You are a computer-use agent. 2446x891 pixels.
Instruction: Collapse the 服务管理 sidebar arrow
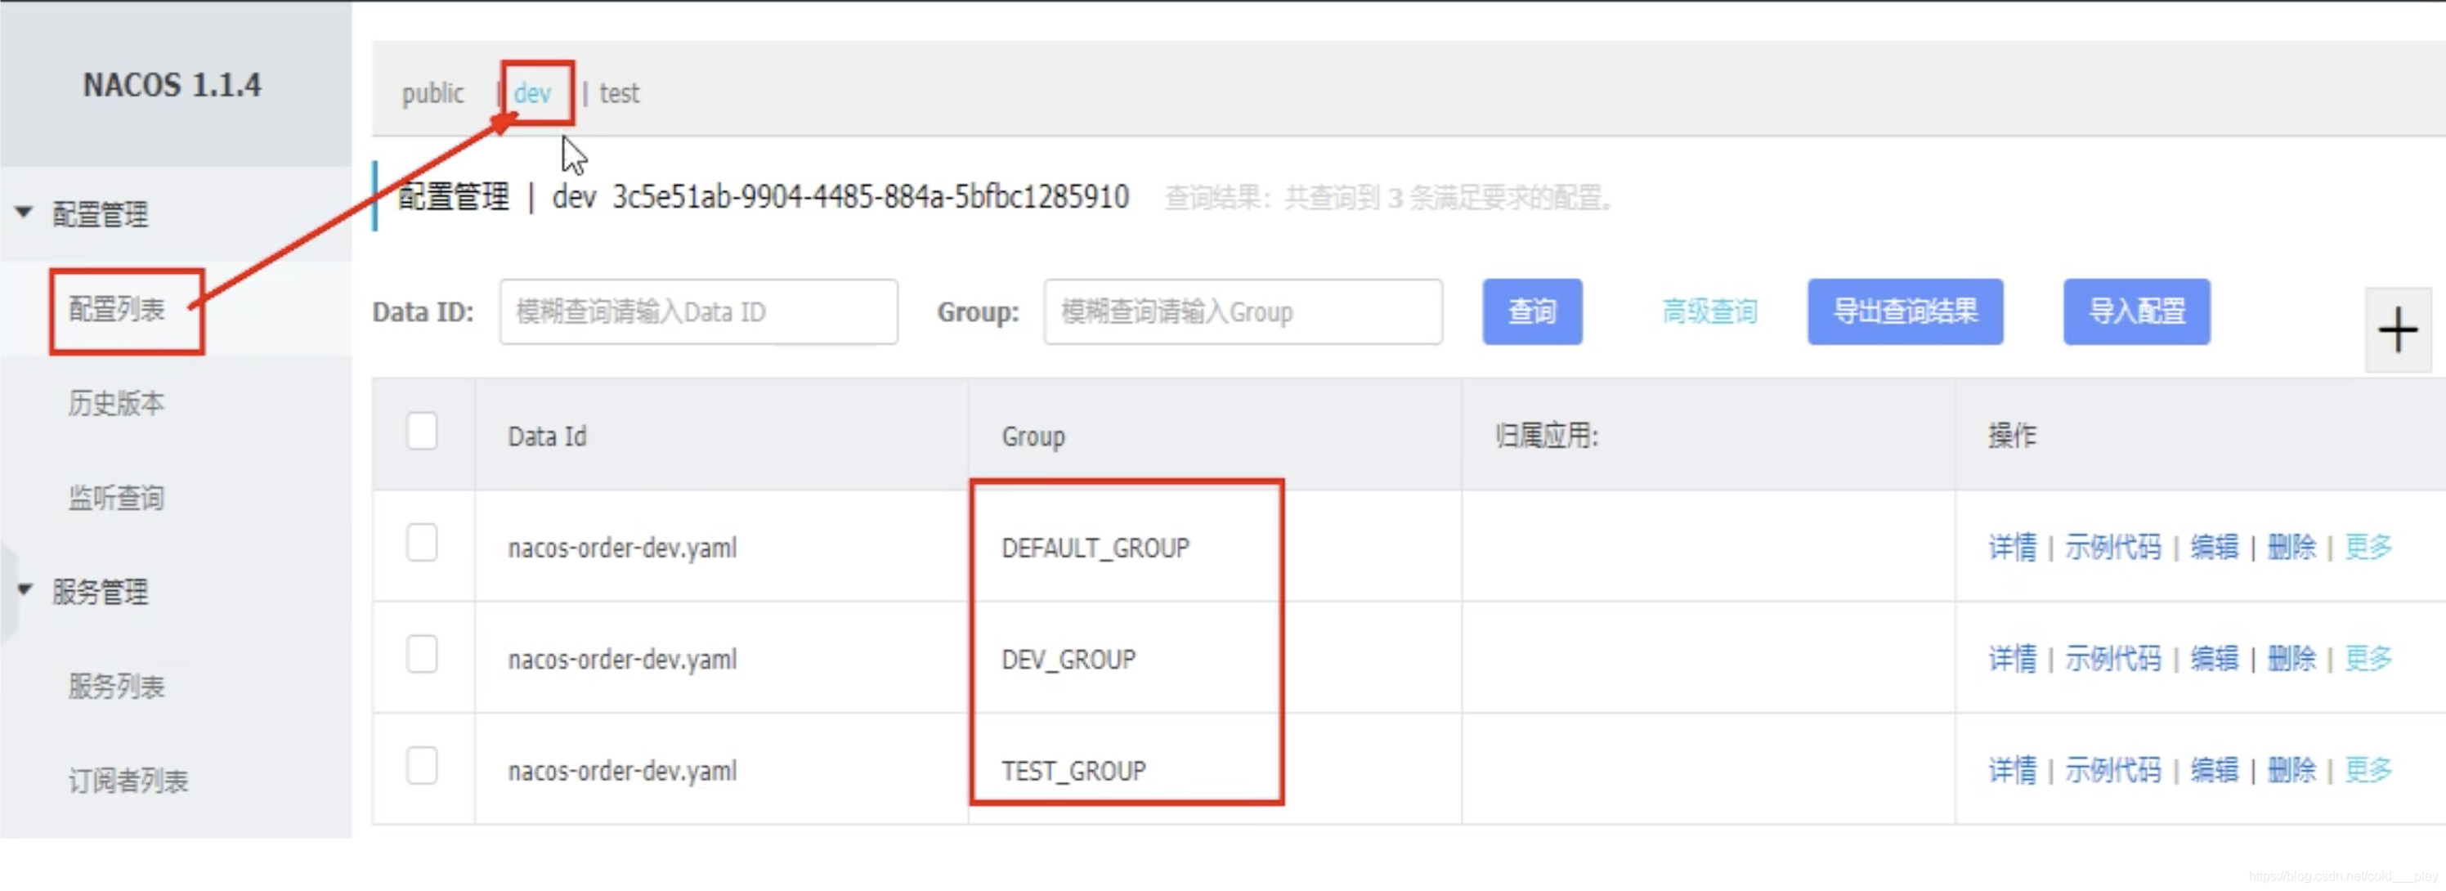point(25,590)
